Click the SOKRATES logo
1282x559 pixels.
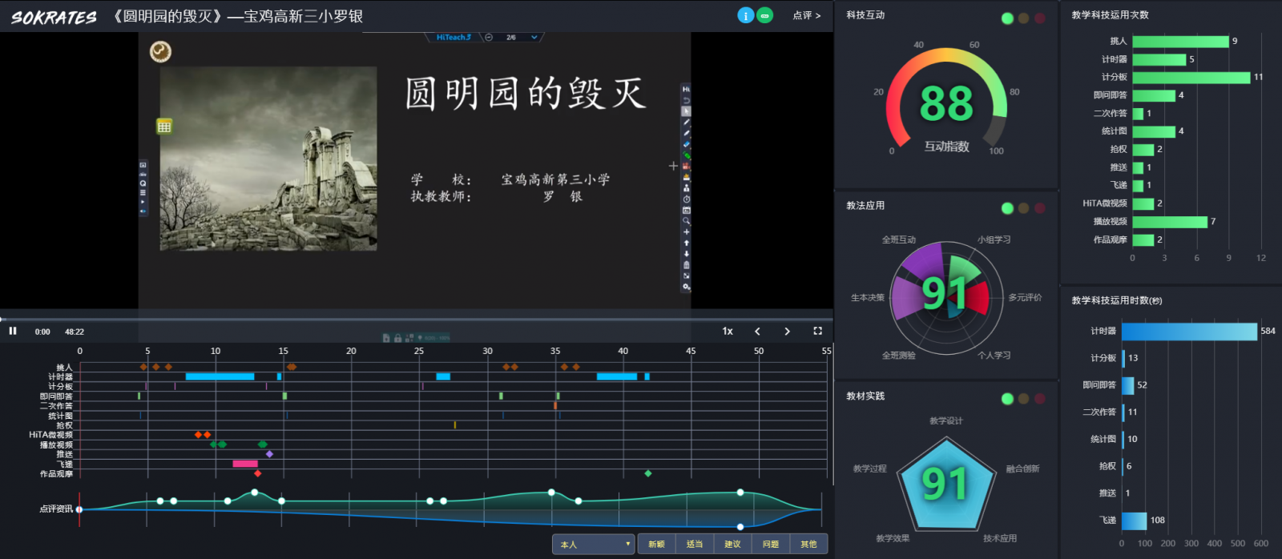(x=54, y=17)
